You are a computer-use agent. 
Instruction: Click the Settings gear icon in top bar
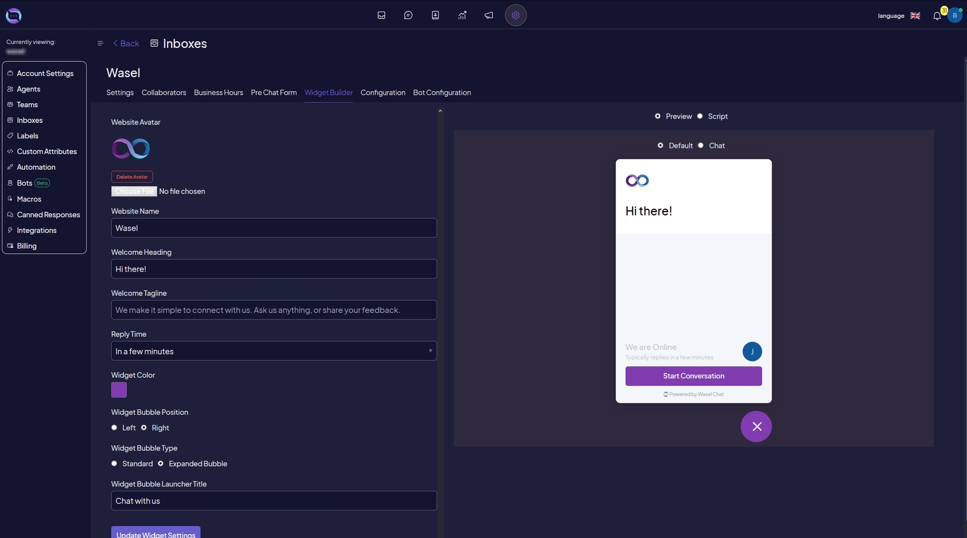[x=515, y=15]
